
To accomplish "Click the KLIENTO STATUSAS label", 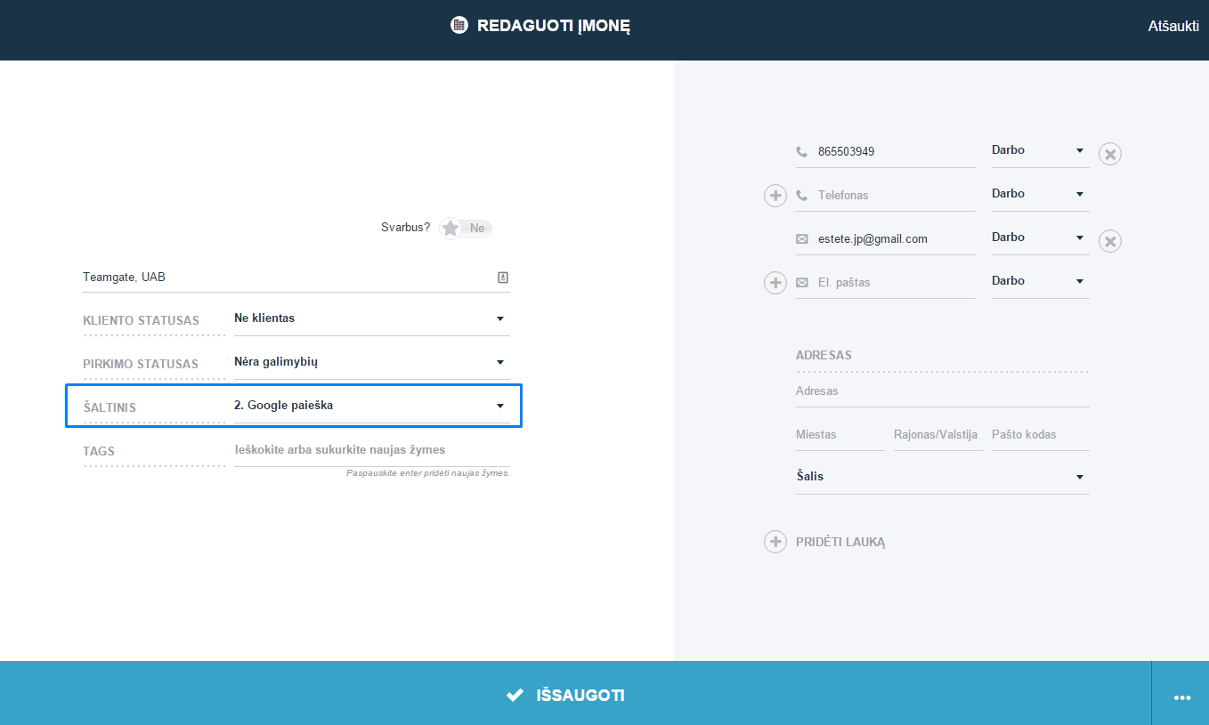I will (x=142, y=320).
